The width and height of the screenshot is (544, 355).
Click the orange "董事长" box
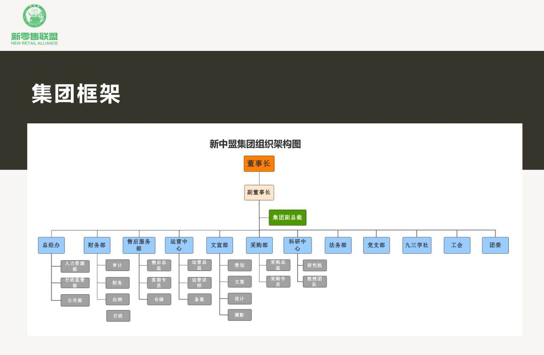(x=259, y=164)
